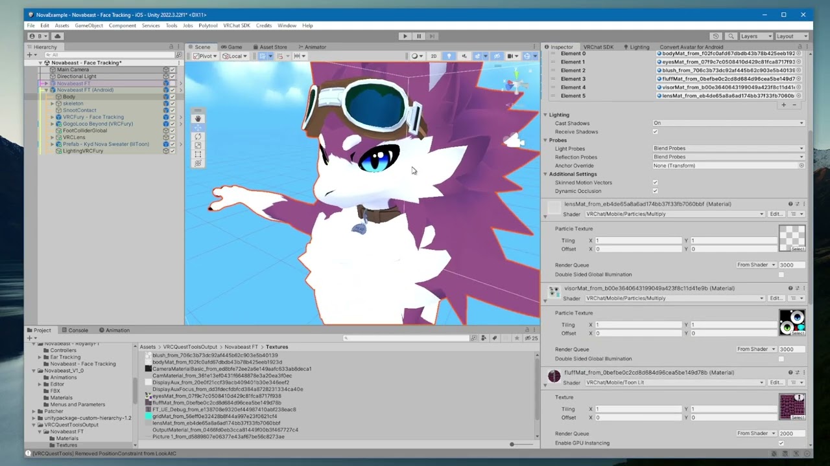Switch to the Game tab
This screenshot has width=830, height=466.
tap(231, 47)
